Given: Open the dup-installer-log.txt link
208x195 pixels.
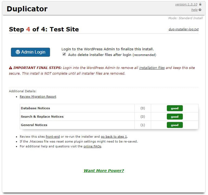Looking at the screenshot, I should tap(183, 29).
